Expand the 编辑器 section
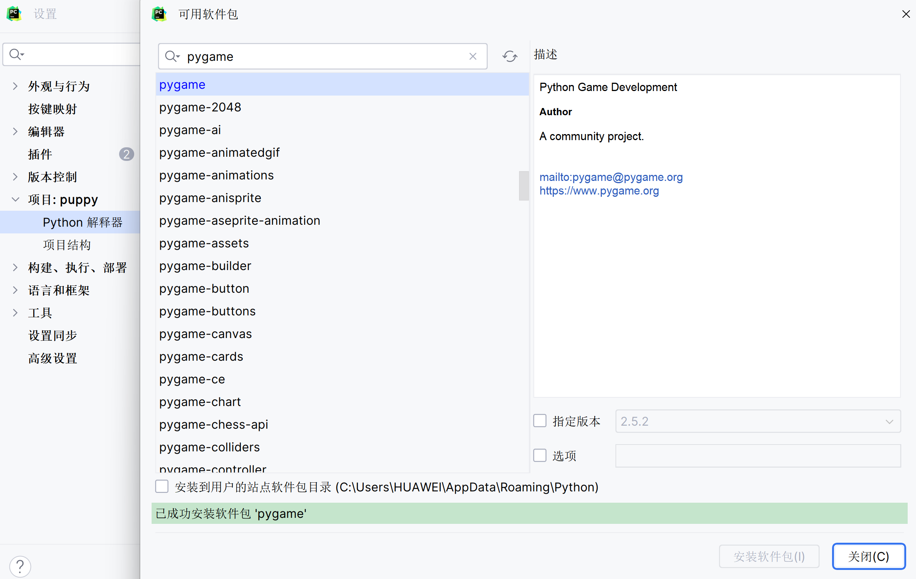Viewport: 916px width, 579px height. [15, 131]
